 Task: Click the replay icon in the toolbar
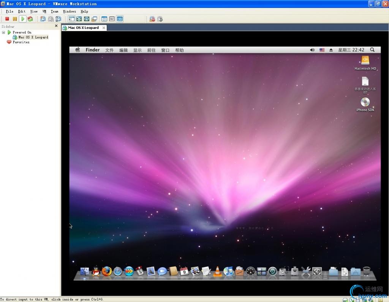pyautogui.click(x=160, y=19)
